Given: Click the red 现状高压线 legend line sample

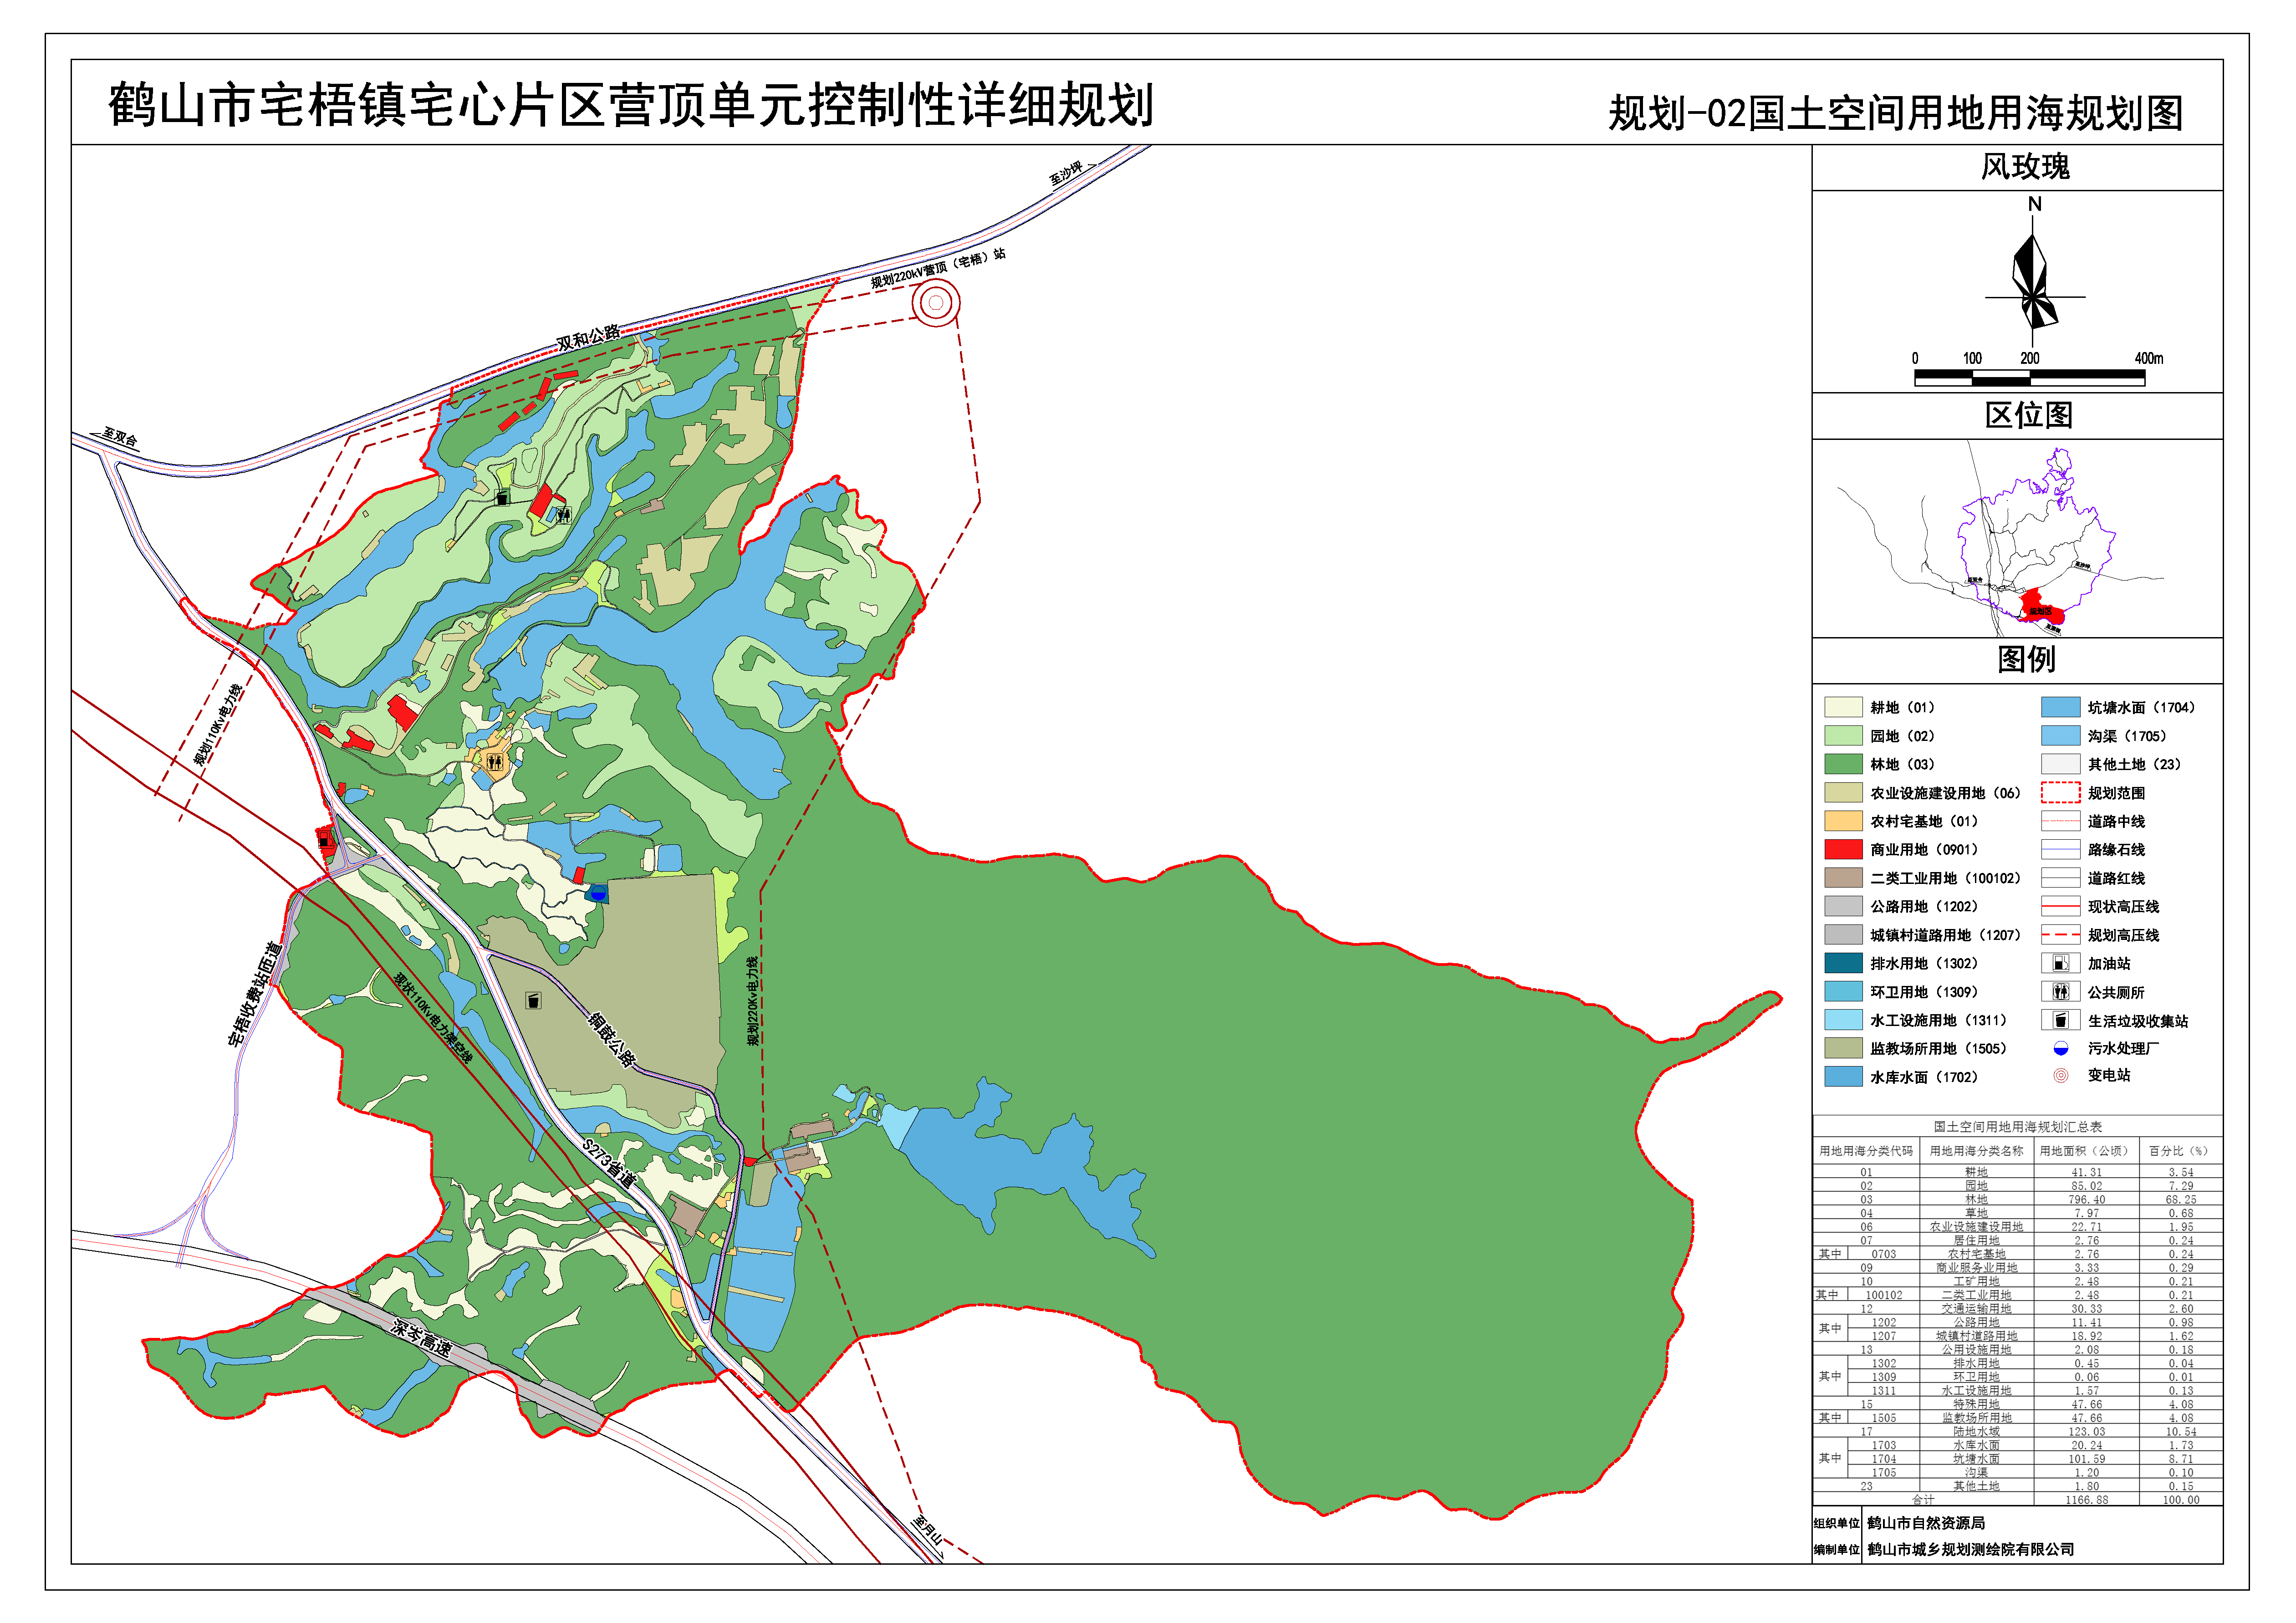Looking at the screenshot, I should (2060, 906).
